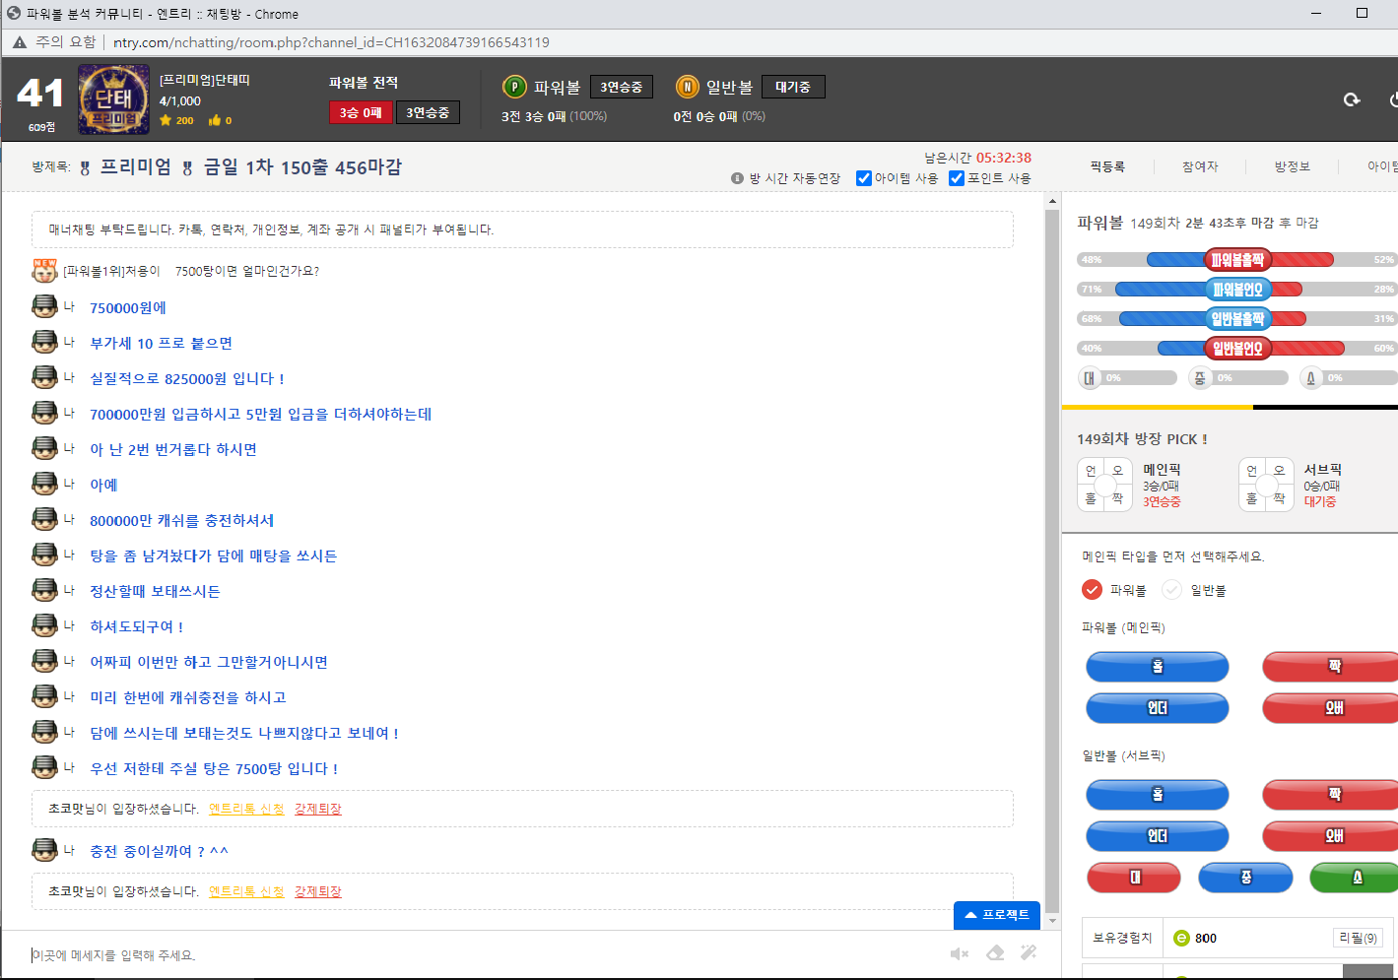
Task: Click the magic wand icon by message box
Action: pos(1029,952)
